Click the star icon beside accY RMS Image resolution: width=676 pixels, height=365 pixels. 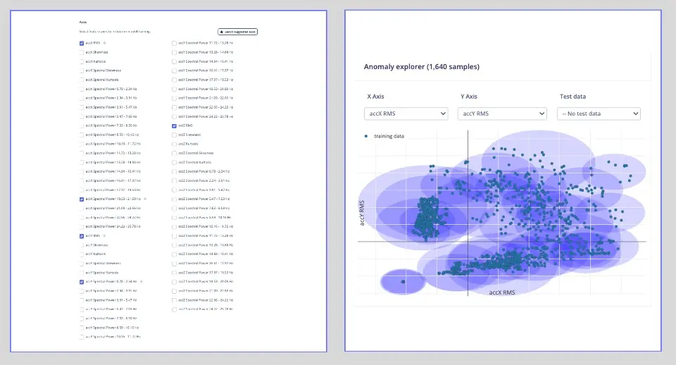pyautogui.click(x=105, y=236)
